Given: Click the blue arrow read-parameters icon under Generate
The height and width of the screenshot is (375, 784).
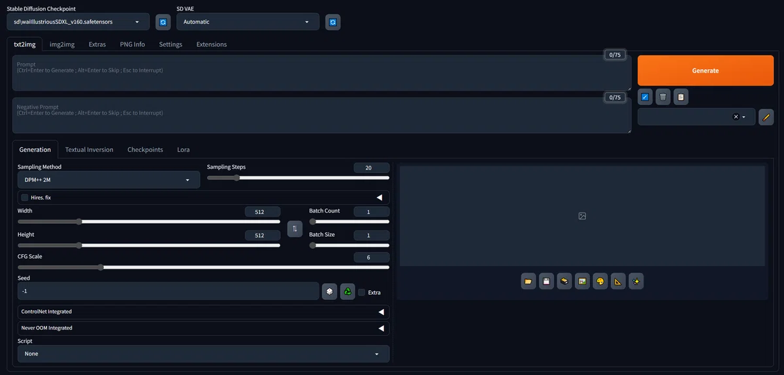Looking at the screenshot, I should pyautogui.click(x=645, y=97).
